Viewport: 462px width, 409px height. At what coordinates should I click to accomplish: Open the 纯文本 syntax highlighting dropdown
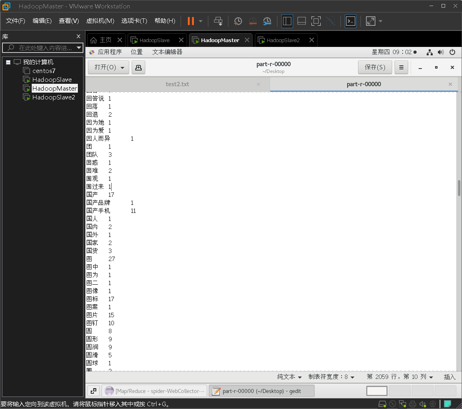click(289, 377)
